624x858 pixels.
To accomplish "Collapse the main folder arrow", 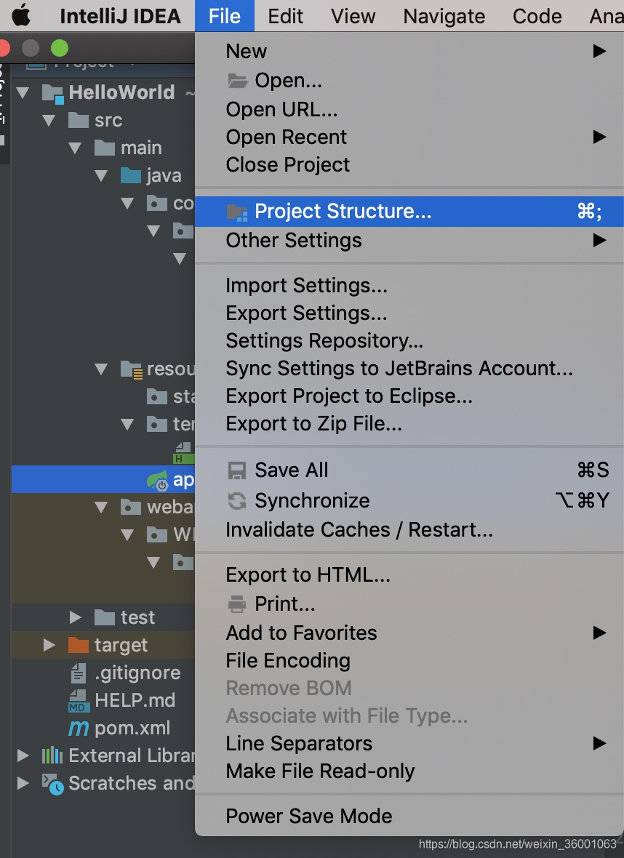I will 75,148.
